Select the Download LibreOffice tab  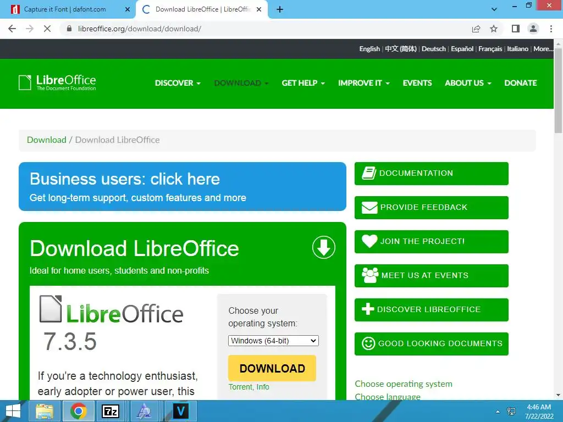tap(201, 9)
